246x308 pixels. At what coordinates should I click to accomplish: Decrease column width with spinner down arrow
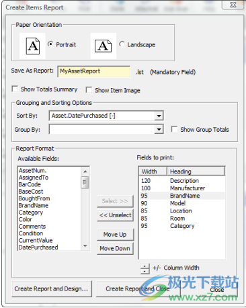tap(145, 271)
